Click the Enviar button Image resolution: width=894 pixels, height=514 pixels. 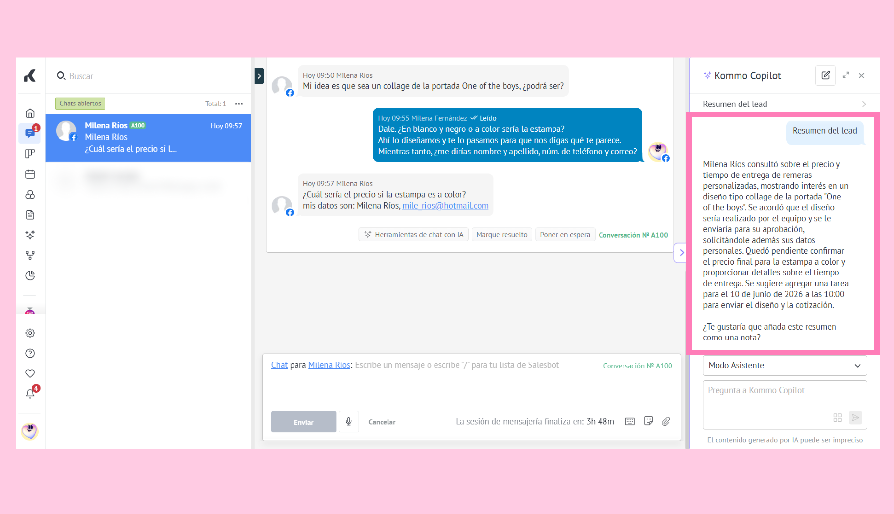(303, 422)
